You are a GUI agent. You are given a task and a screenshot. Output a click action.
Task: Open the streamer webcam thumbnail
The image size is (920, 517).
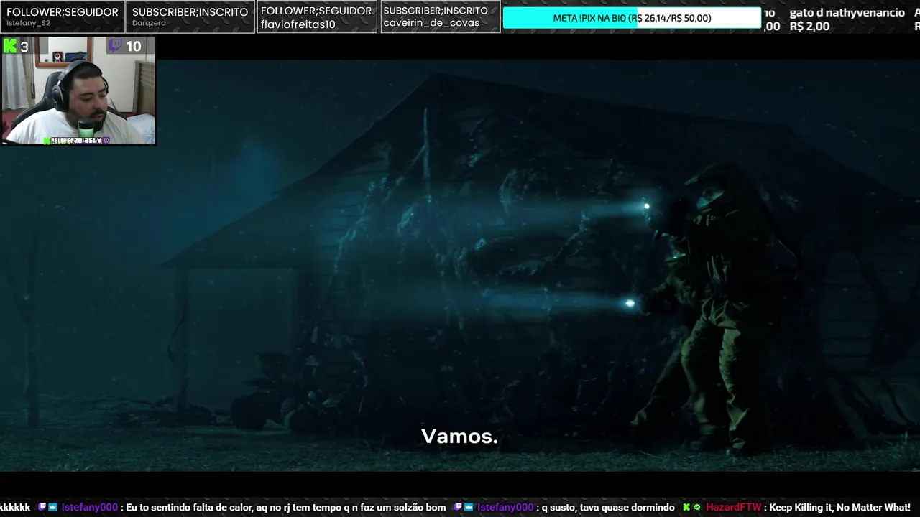tap(78, 91)
